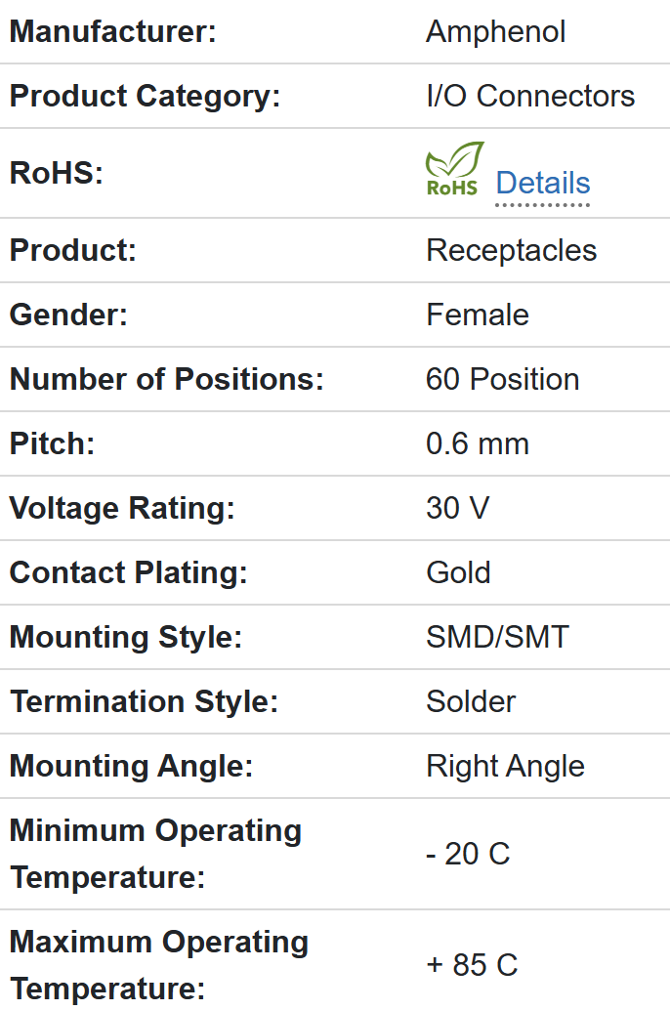Open the RoHS Details link
The width and height of the screenshot is (670, 1010).
(x=542, y=184)
